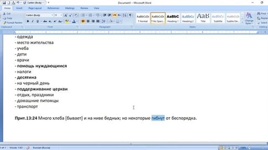This screenshot has height=150, width=268.
Task: Expand the Clipboard pane launcher
Action: click(22, 27)
